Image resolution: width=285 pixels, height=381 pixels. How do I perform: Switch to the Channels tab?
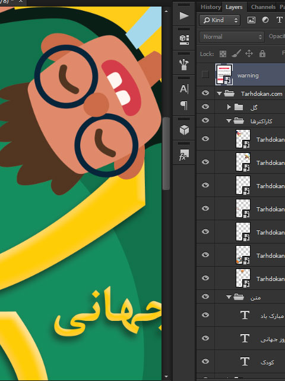tap(263, 7)
